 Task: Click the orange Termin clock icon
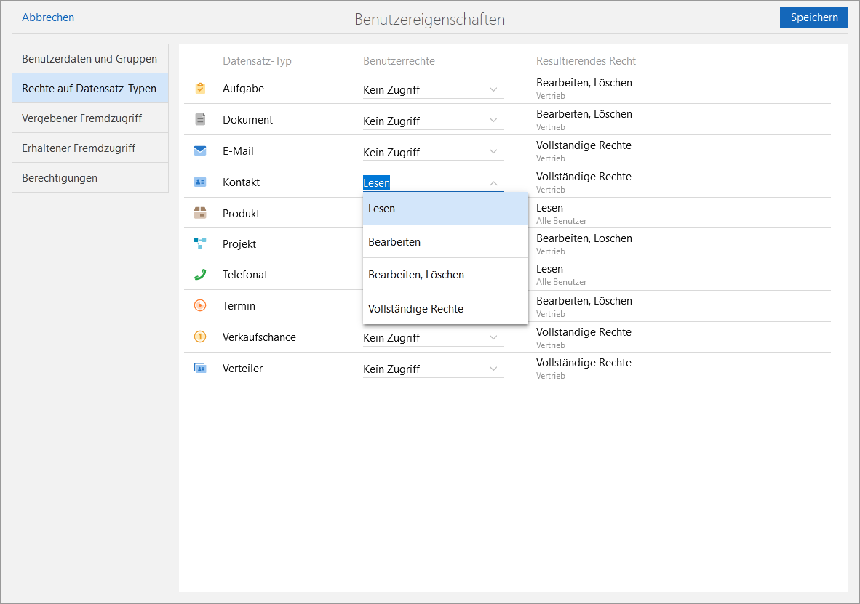(200, 306)
